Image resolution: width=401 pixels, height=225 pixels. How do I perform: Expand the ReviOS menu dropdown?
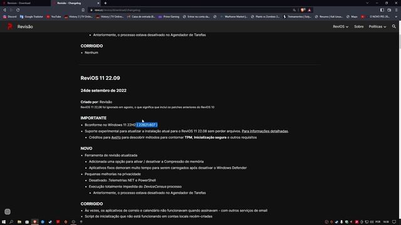(340, 26)
